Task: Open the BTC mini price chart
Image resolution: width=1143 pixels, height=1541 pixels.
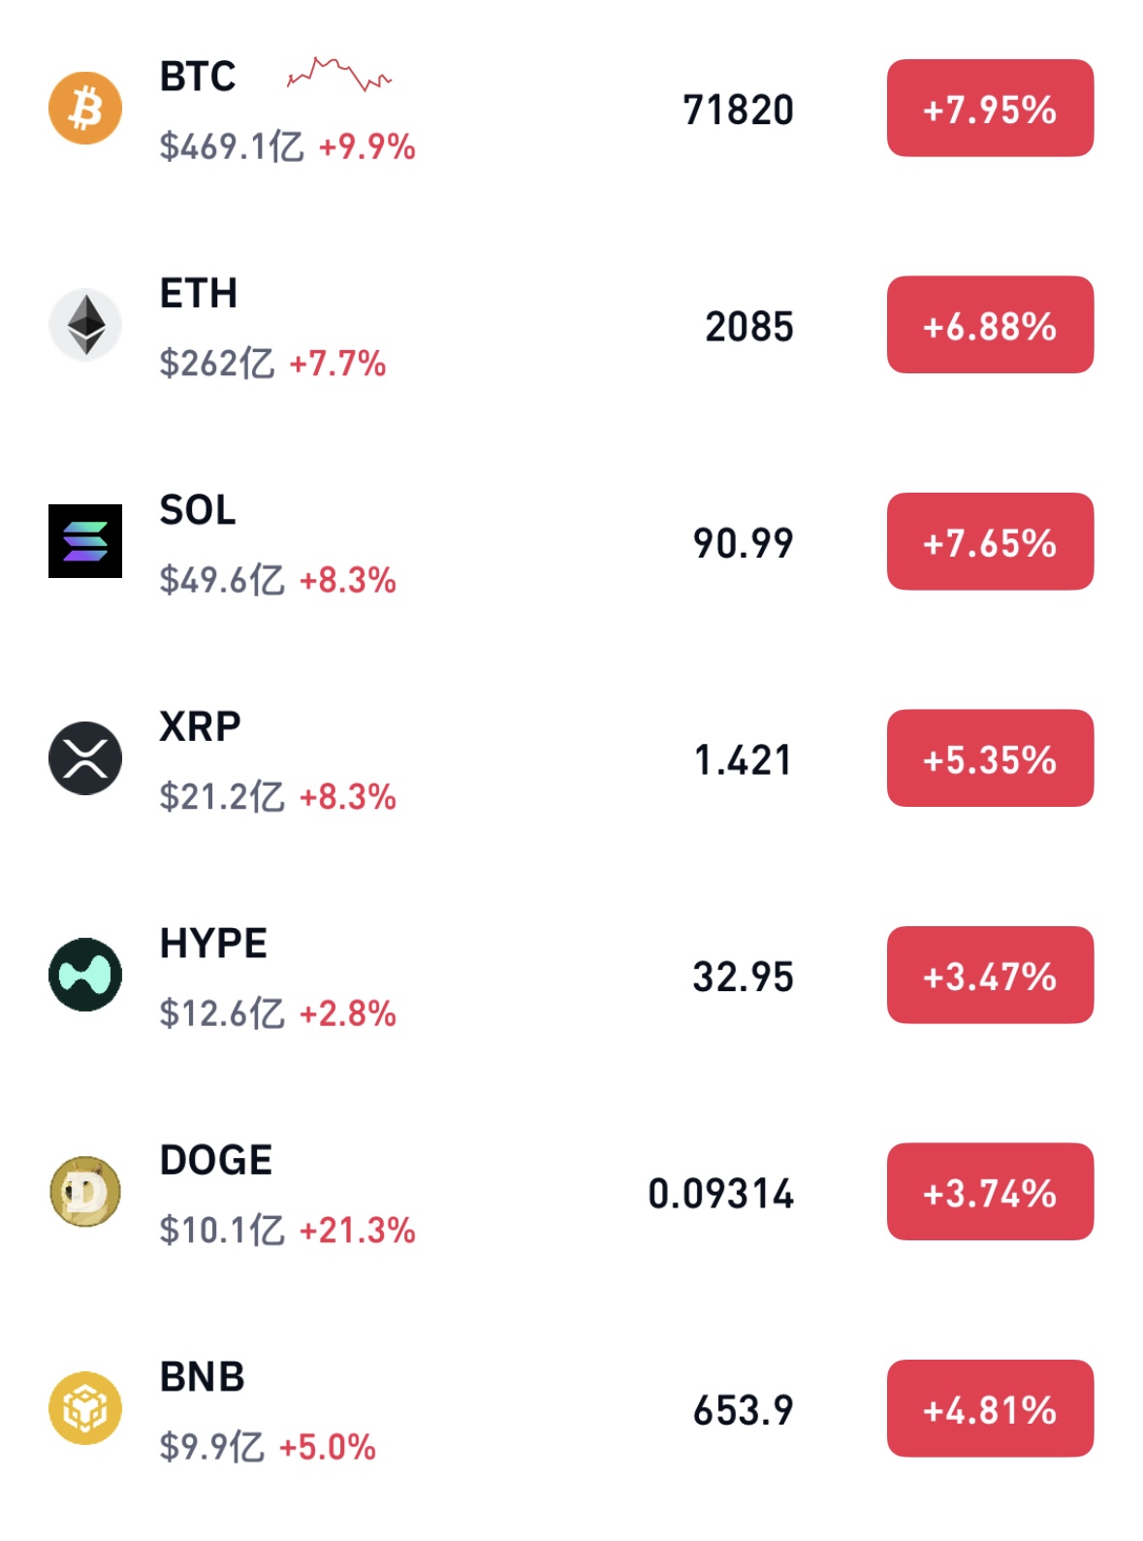Action: pyautogui.click(x=339, y=74)
